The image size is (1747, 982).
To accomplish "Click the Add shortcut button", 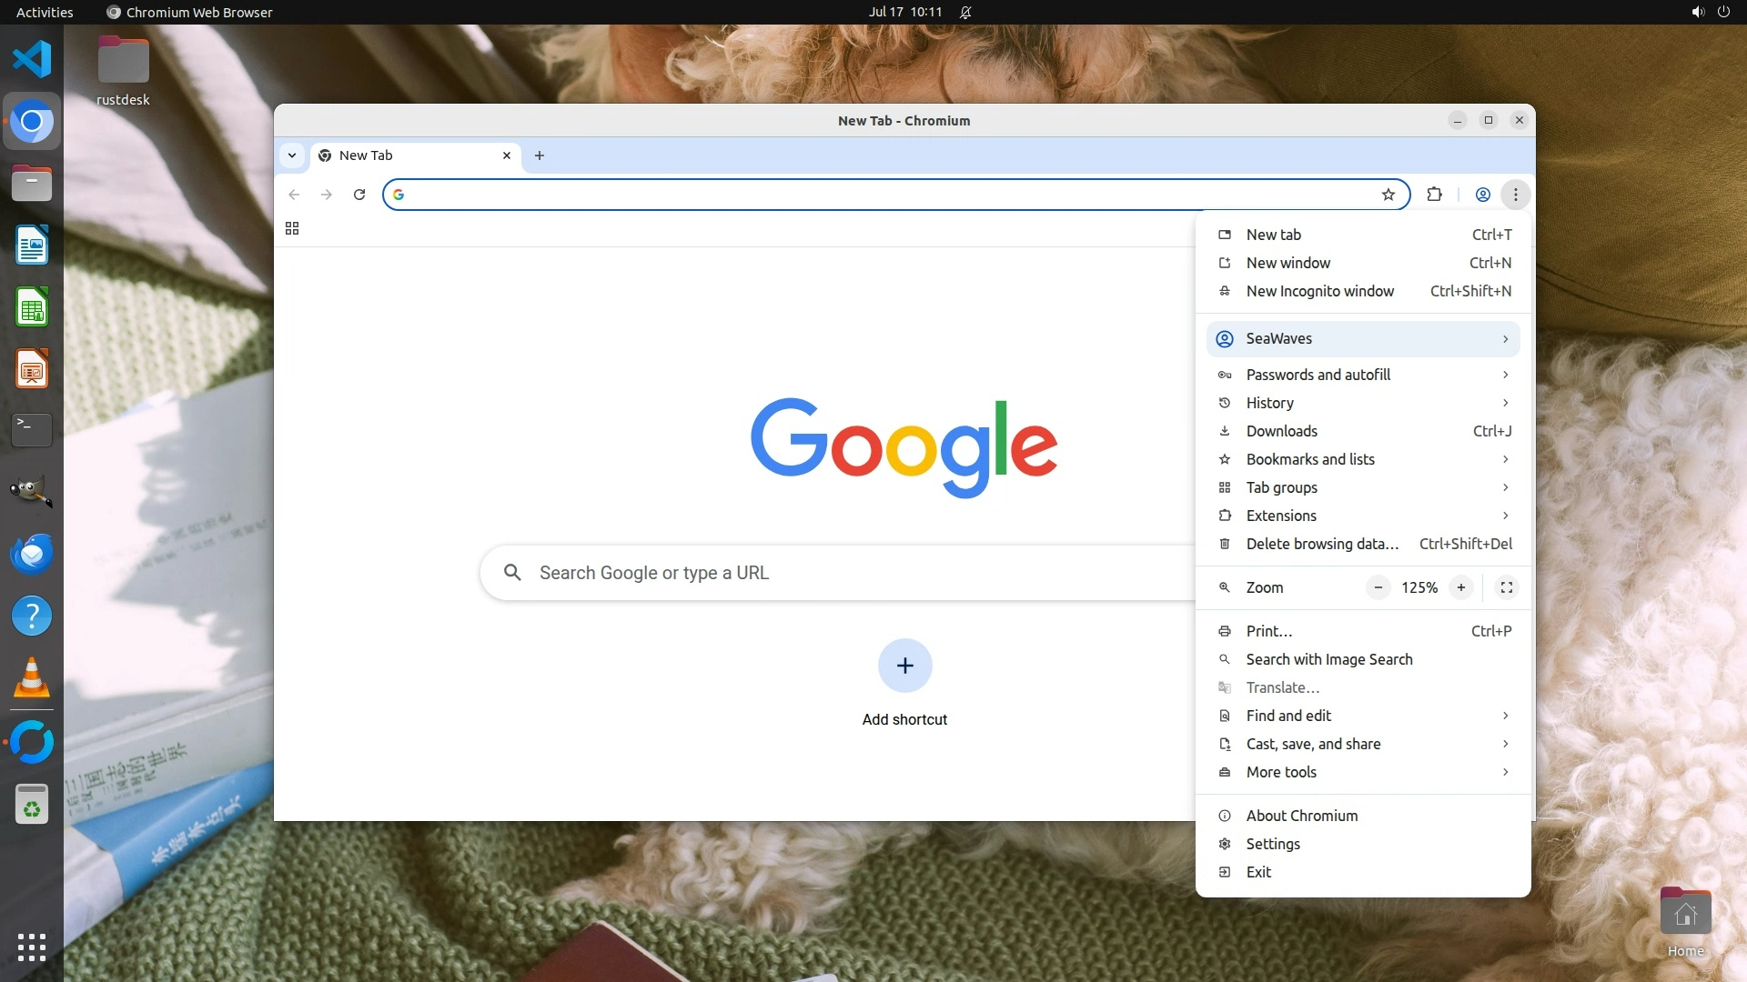I will [x=904, y=666].
